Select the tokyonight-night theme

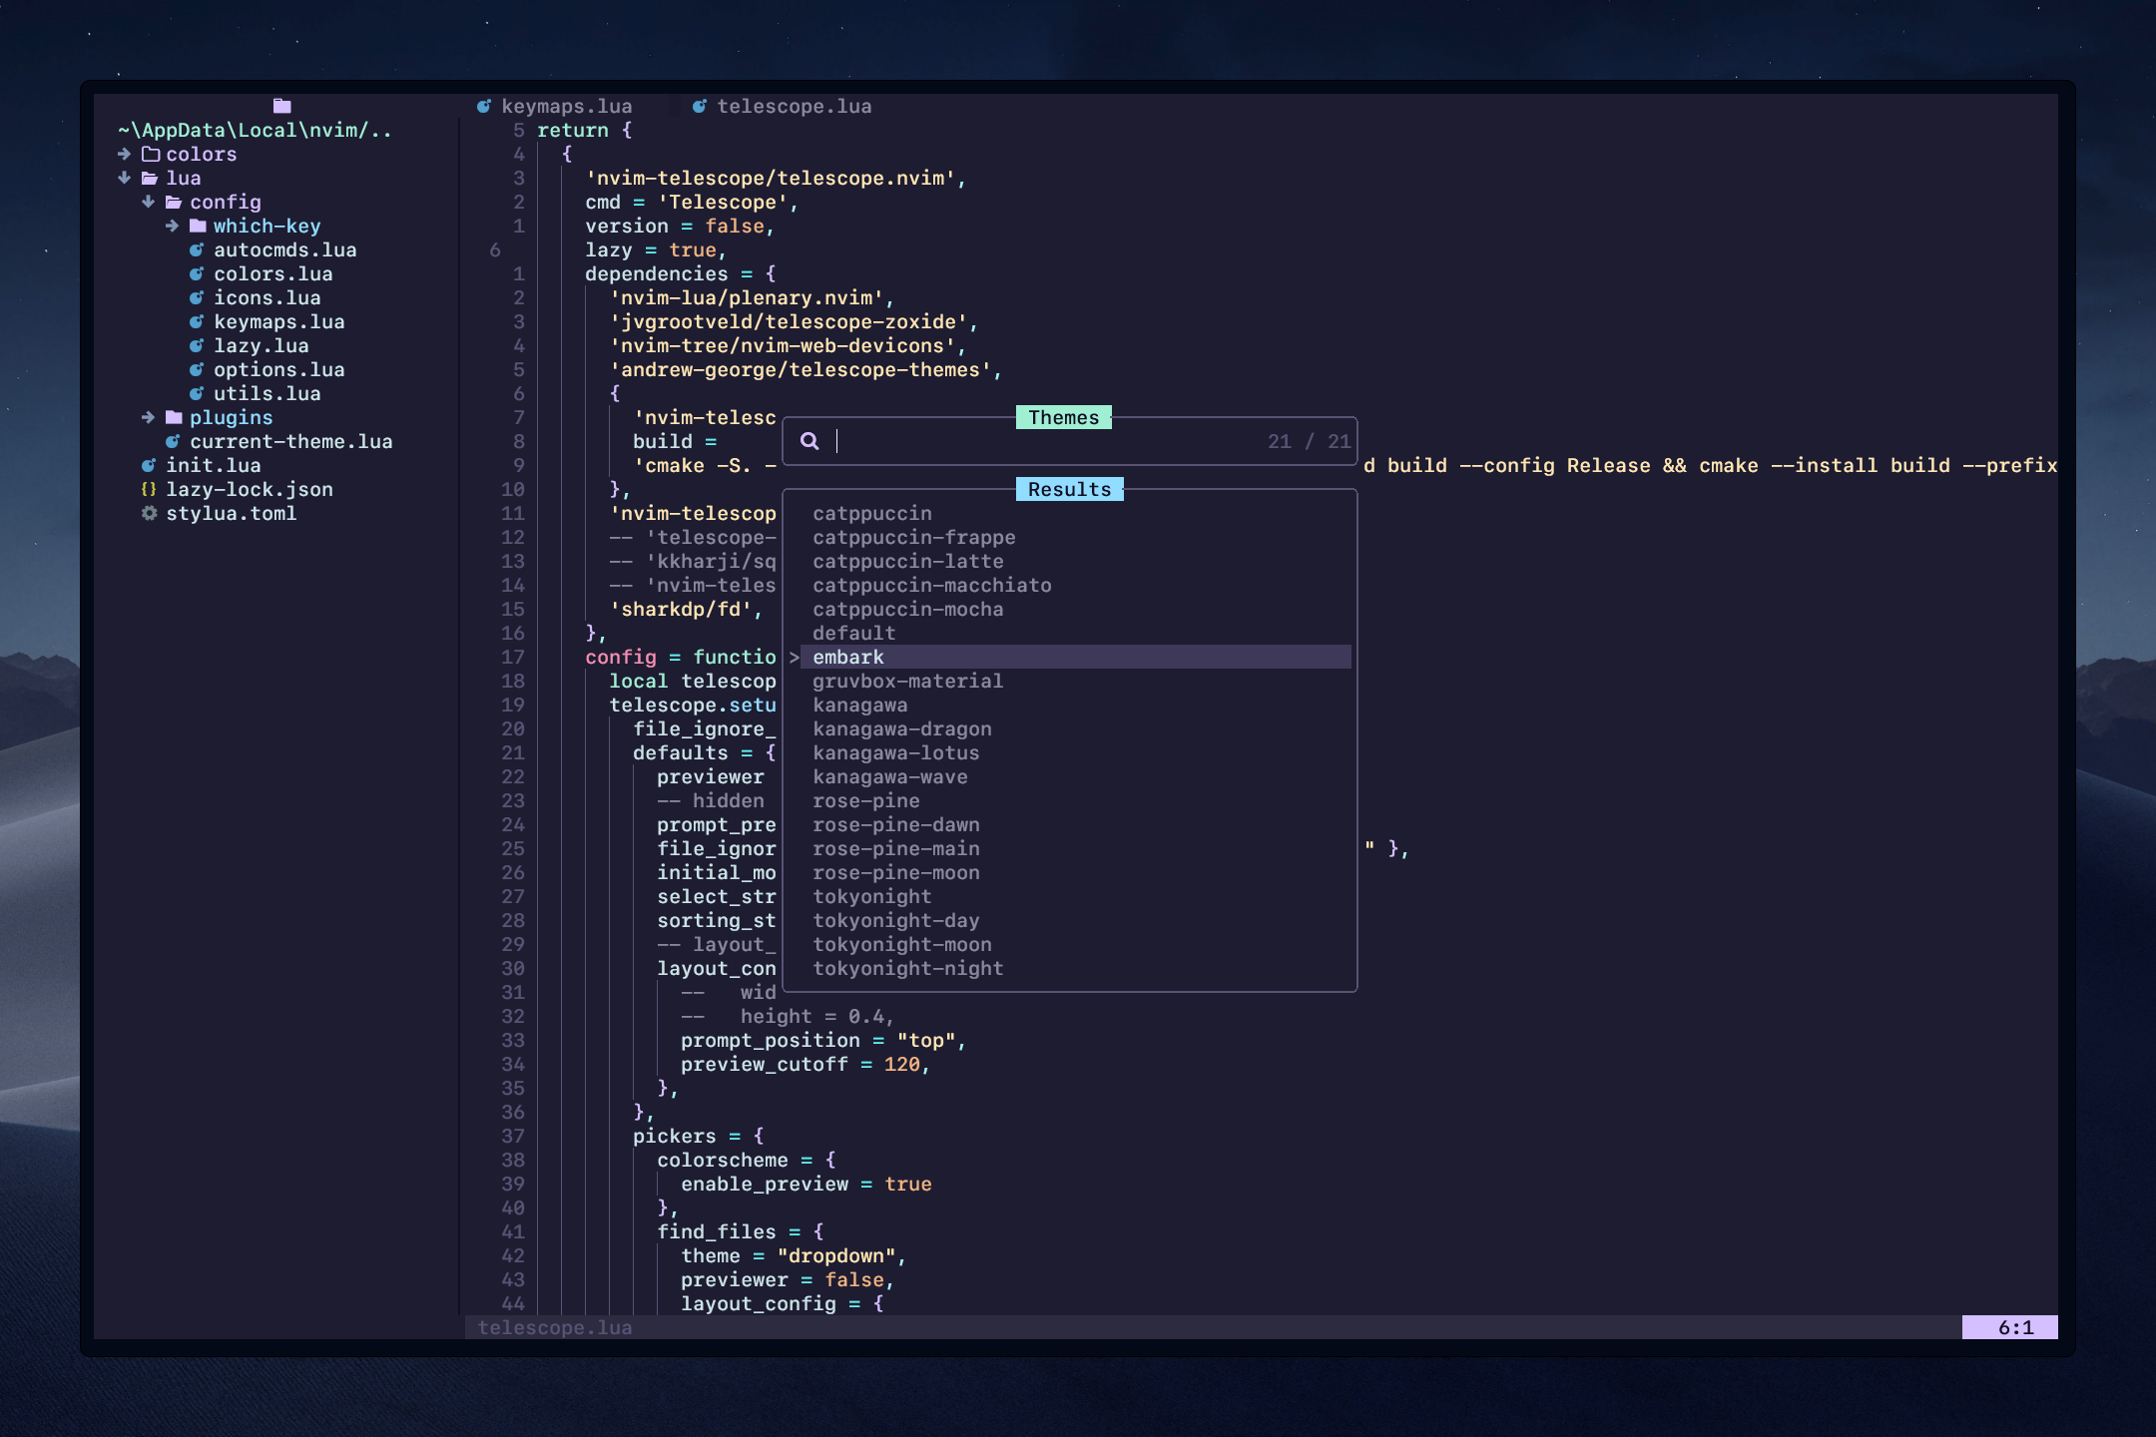907,969
